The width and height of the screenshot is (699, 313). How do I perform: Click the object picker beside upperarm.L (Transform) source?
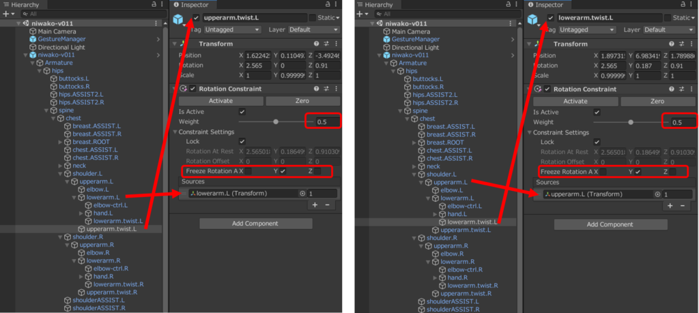point(657,194)
